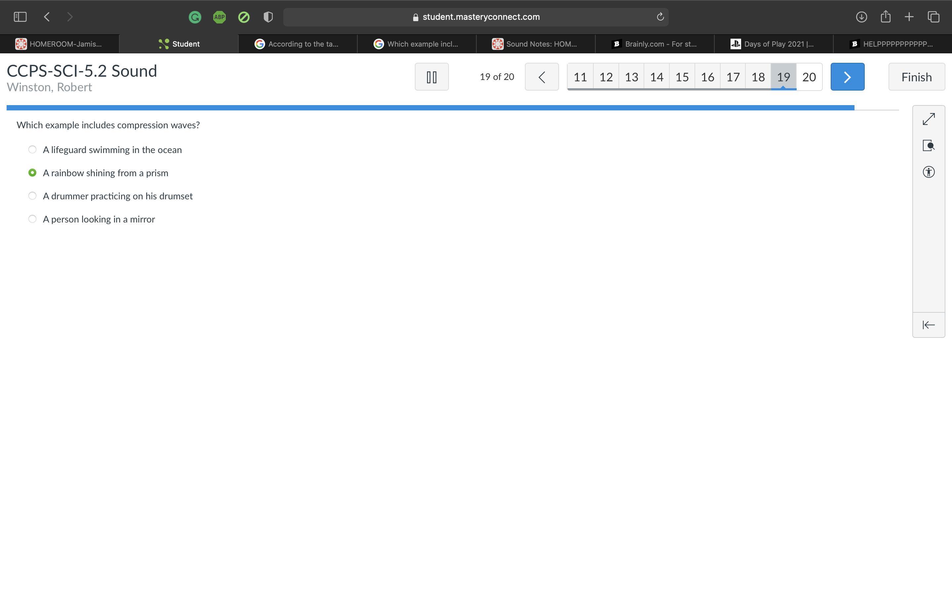Click the Safari share icon
Screen dimensions: 952x595
click(886, 17)
